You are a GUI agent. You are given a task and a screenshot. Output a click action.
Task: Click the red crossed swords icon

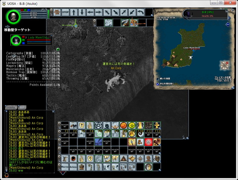[148, 142]
